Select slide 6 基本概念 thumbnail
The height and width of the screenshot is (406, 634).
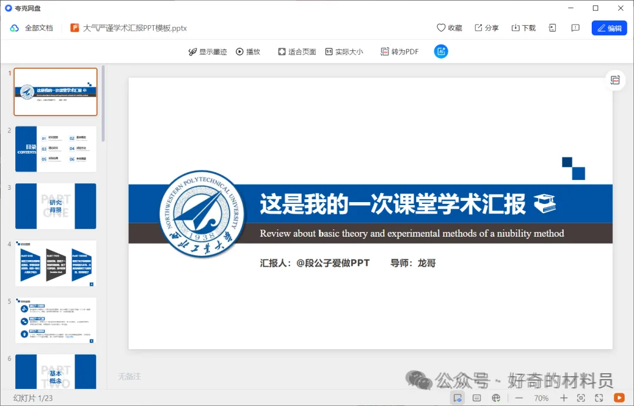click(x=56, y=371)
